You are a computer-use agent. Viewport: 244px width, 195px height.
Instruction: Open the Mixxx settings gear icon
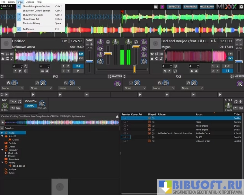[x=241, y=6]
